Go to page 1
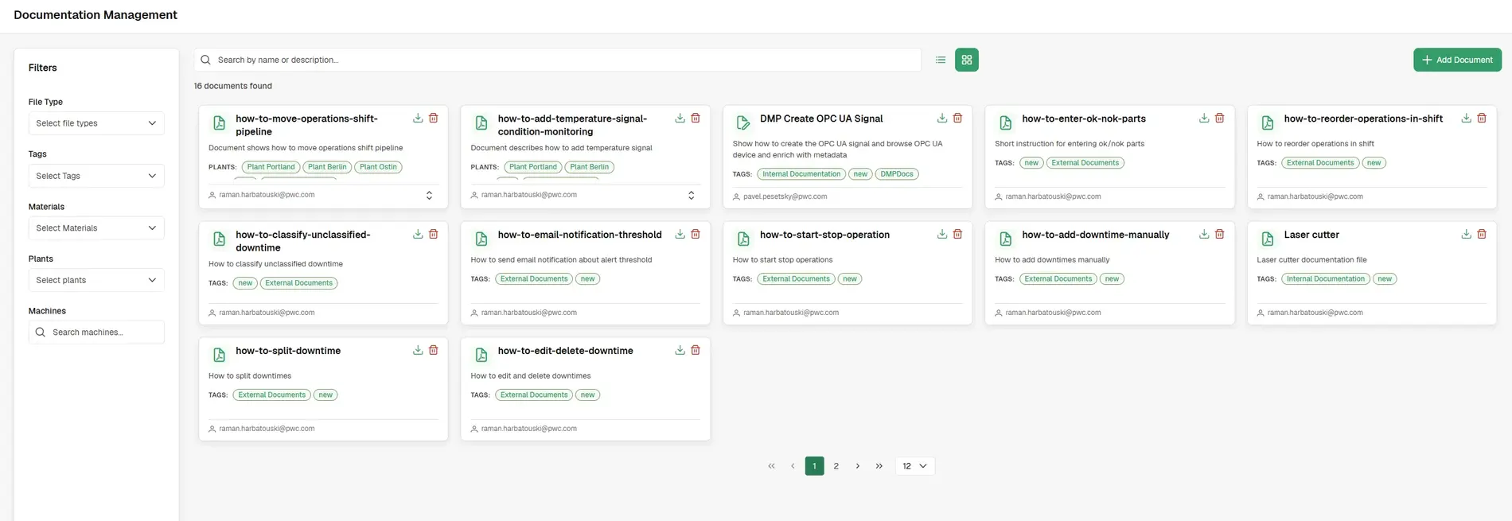Image resolution: width=1512 pixels, height=521 pixels. pyautogui.click(x=814, y=466)
